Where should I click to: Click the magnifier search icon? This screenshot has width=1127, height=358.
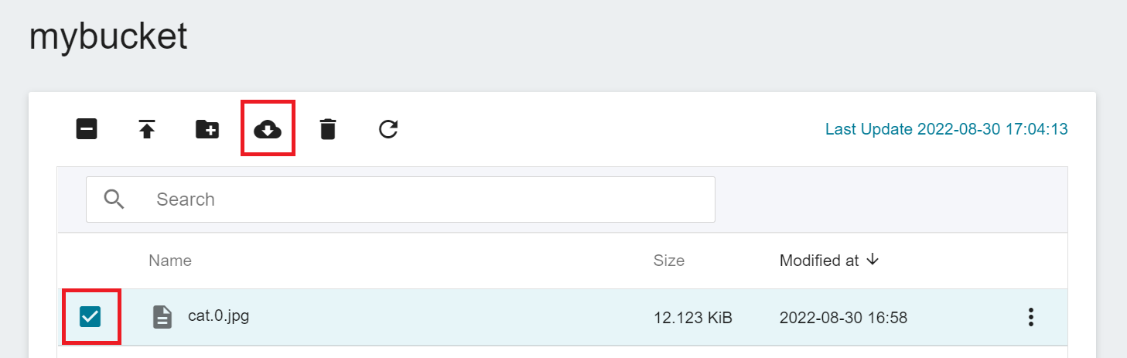[114, 199]
